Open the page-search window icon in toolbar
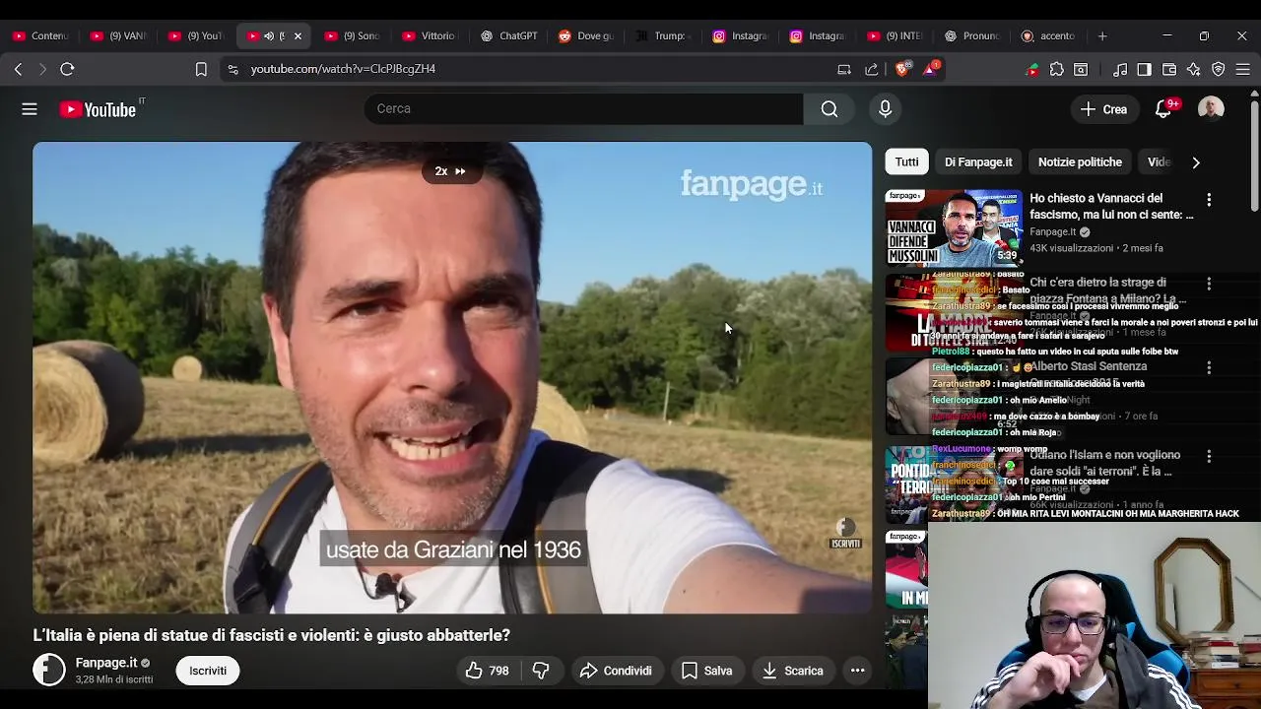1261x709 pixels. 1081,69
